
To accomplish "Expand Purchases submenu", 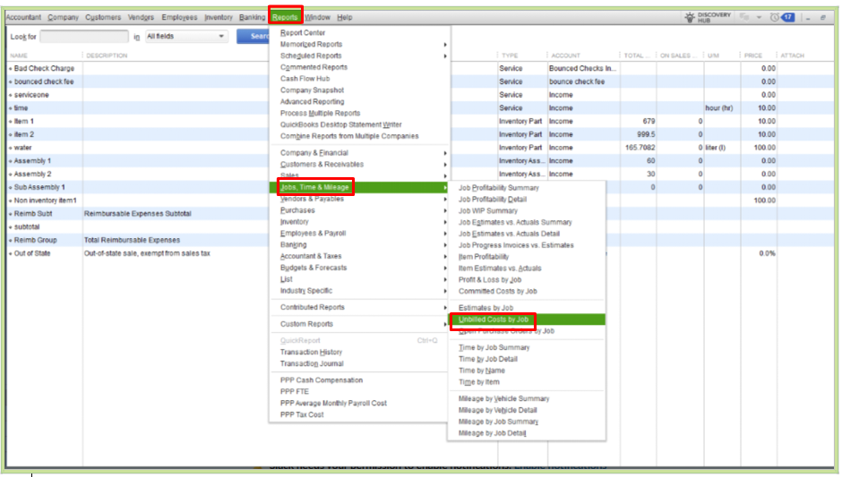I will click(x=360, y=210).
